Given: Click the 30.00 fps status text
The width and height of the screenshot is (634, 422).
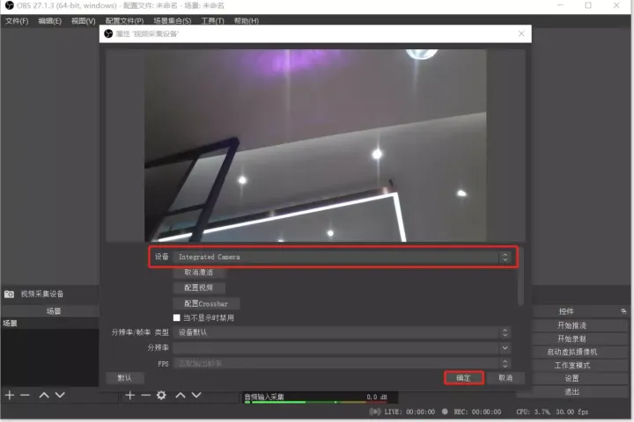Looking at the screenshot, I should pos(572,412).
